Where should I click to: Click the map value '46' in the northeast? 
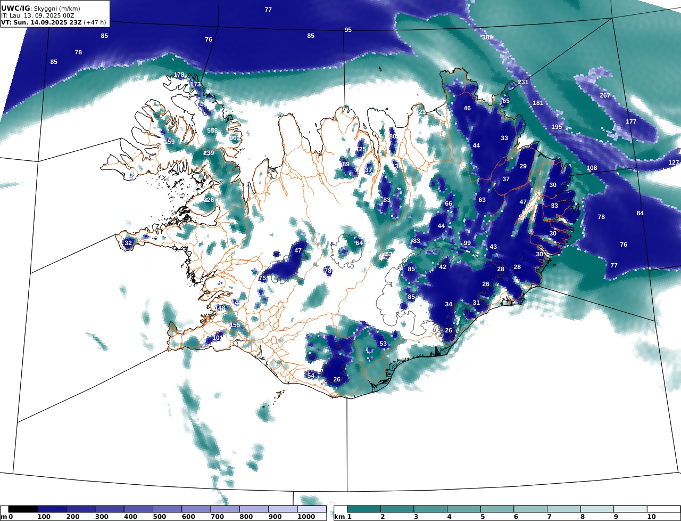tap(467, 108)
